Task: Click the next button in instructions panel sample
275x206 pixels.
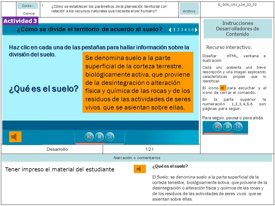Action: coord(238,126)
